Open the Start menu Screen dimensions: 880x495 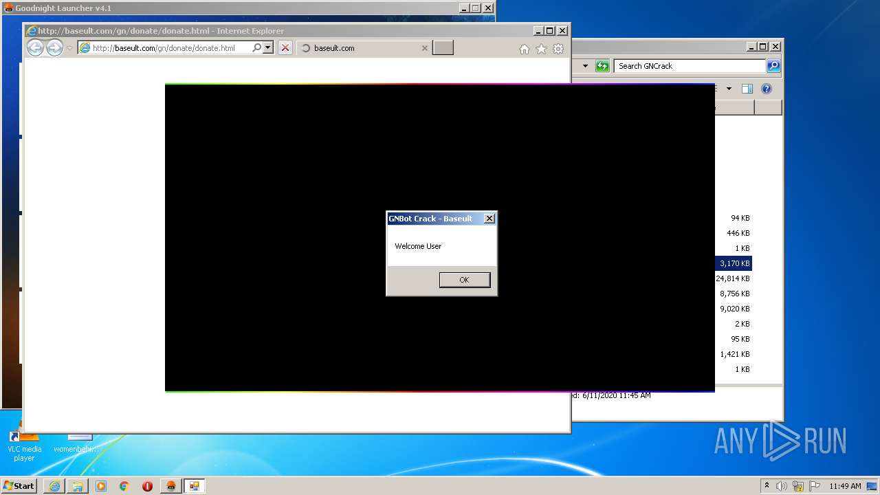(x=19, y=486)
